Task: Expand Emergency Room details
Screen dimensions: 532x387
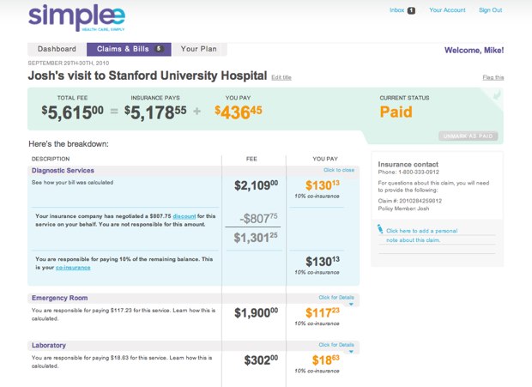Action: (x=336, y=298)
